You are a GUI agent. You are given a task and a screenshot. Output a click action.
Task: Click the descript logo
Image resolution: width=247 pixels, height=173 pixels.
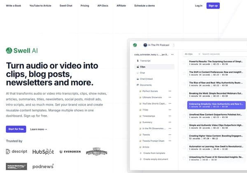point(16,152)
